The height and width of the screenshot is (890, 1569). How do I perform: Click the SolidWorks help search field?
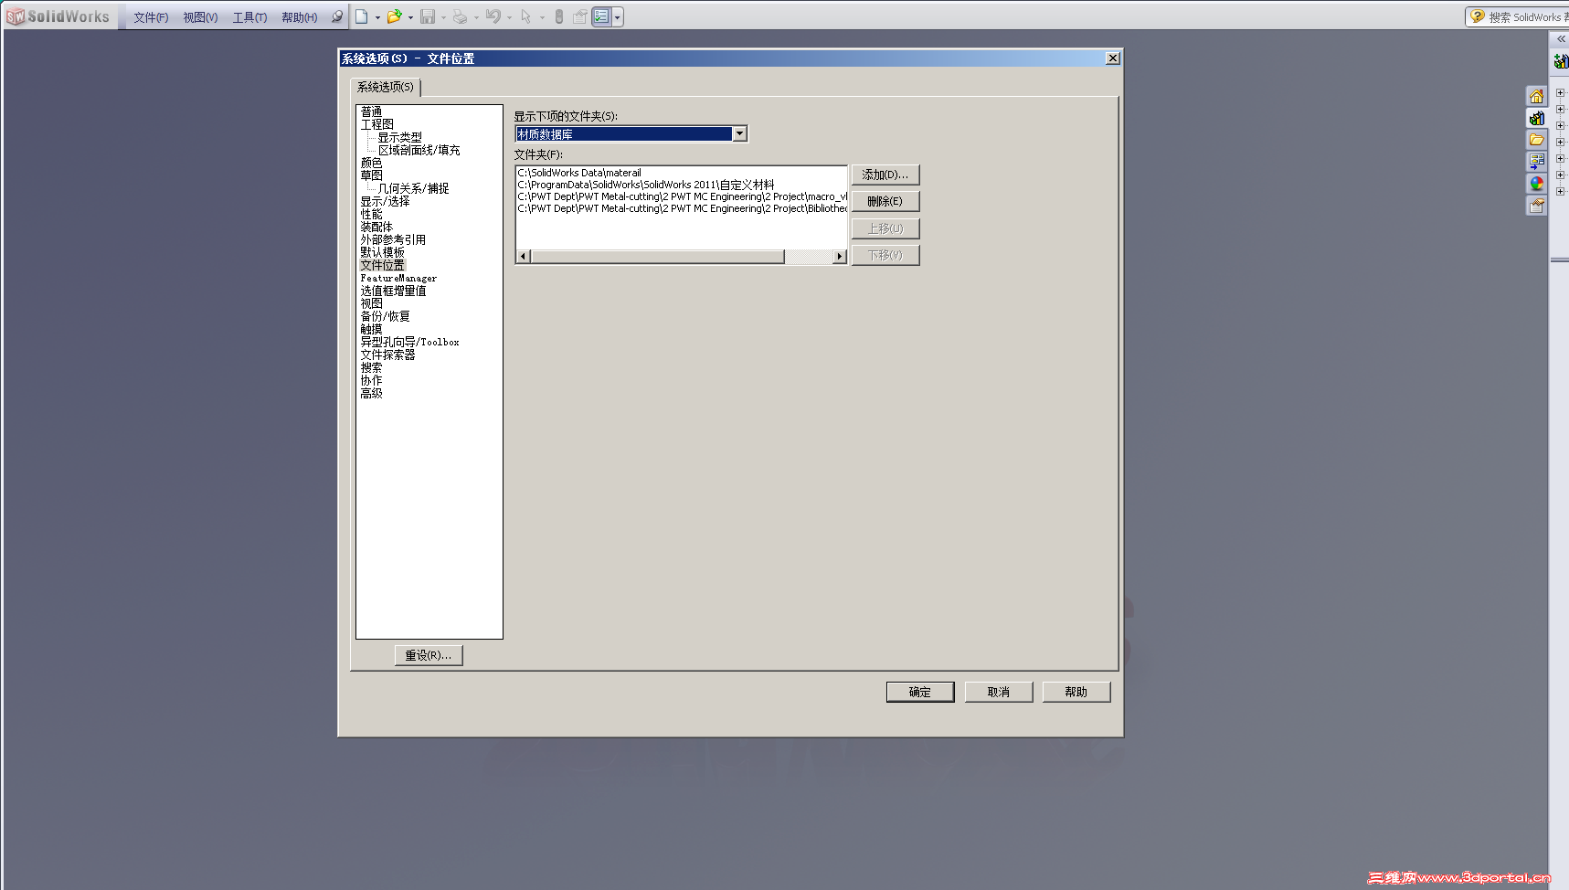coord(1528,17)
